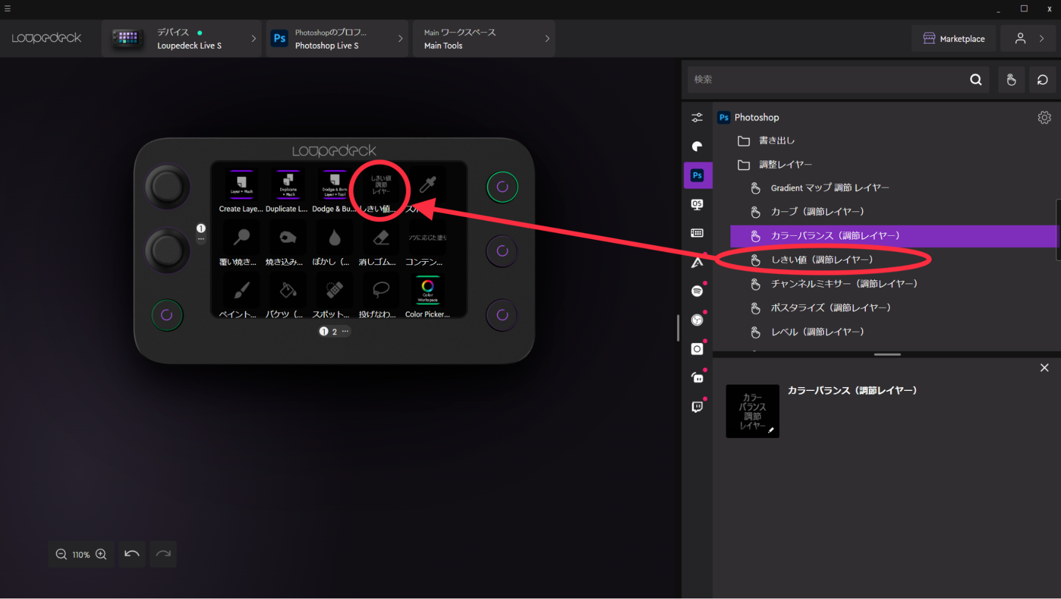Select the OBS plugin sidebar icon

697,320
